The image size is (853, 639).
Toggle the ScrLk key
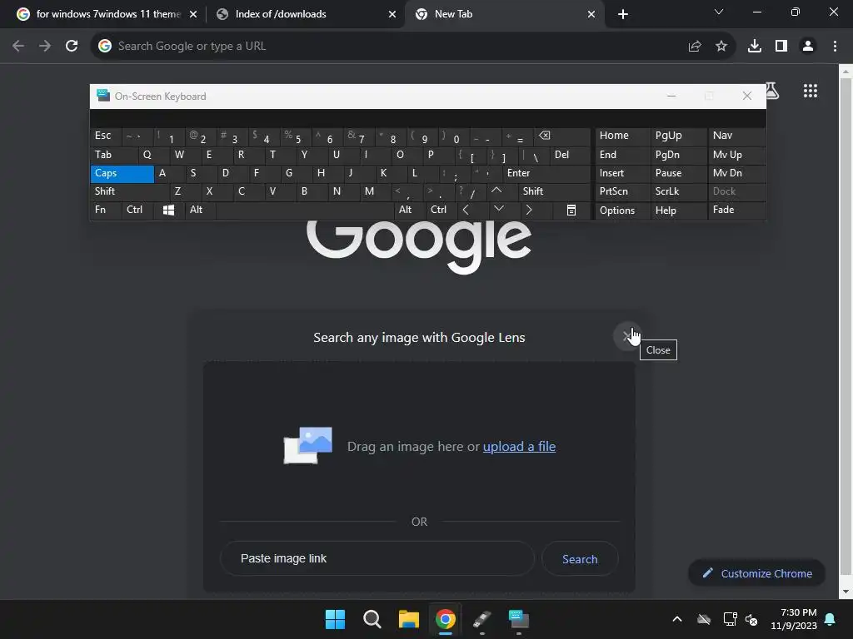point(678,191)
